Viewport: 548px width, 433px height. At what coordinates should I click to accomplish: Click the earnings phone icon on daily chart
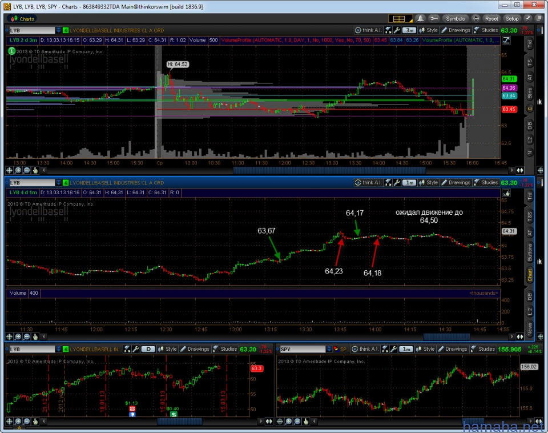(x=132, y=409)
